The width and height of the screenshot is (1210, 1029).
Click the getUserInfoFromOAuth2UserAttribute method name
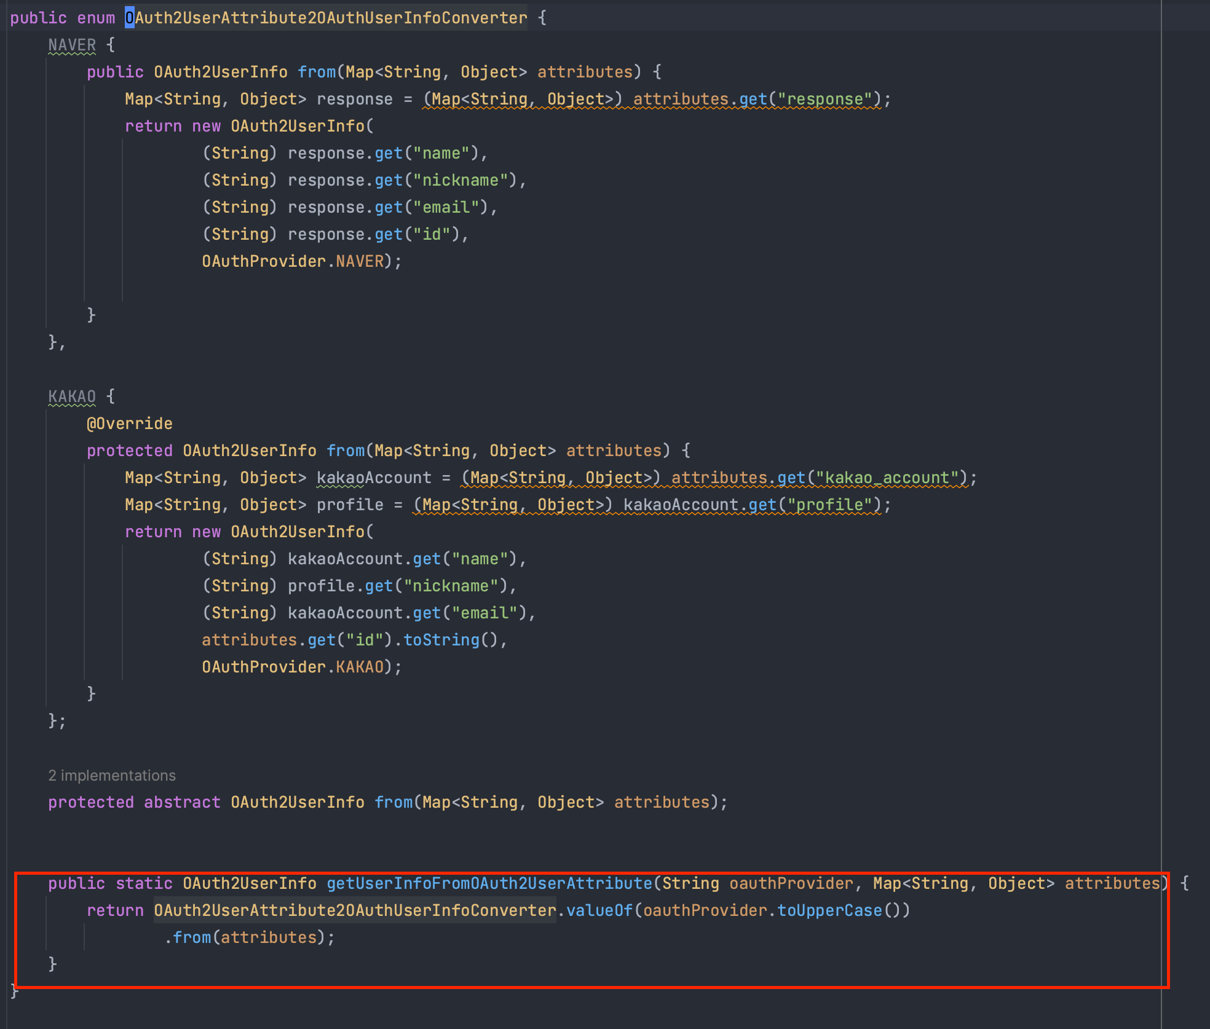pyautogui.click(x=489, y=883)
